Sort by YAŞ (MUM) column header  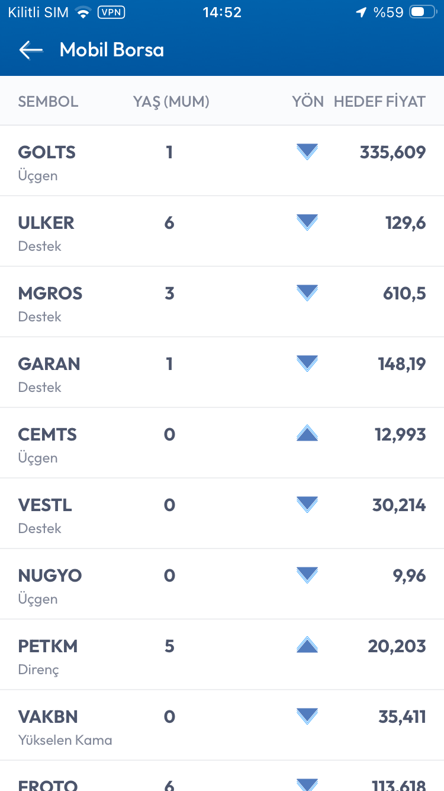[x=171, y=101]
